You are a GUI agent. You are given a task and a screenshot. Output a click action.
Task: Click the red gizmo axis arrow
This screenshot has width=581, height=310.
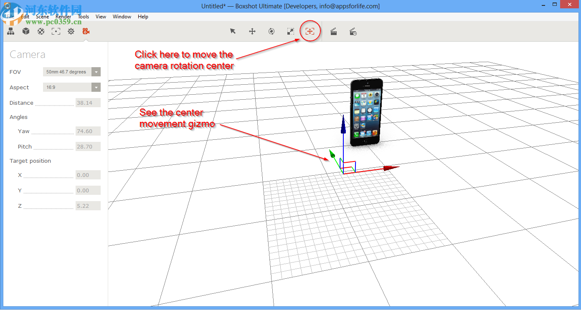click(391, 168)
